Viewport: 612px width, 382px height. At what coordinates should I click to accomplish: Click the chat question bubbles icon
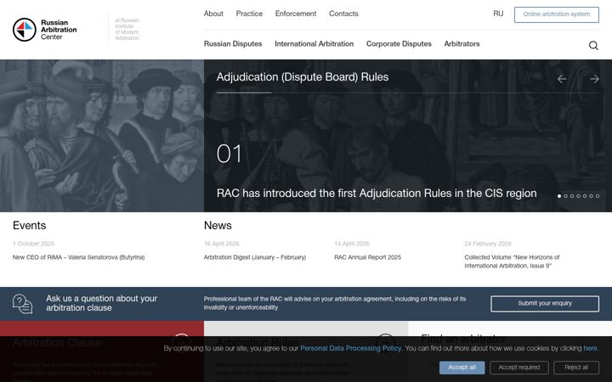(23, 304)
